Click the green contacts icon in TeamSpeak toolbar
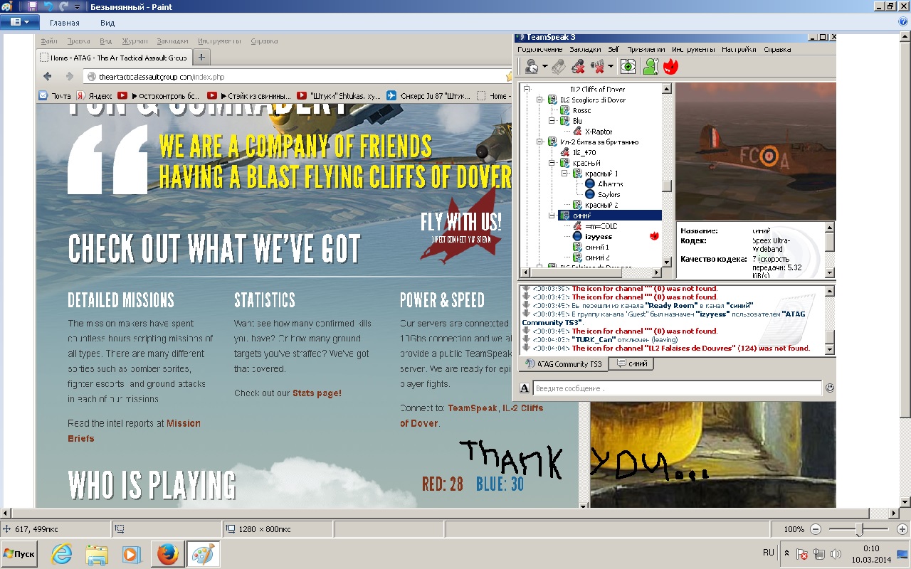911x569 pixels. pos(650,67)
